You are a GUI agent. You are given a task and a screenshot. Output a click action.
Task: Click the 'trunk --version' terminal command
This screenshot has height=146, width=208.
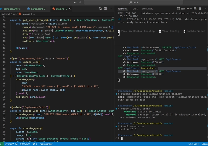tap(132, 126)
